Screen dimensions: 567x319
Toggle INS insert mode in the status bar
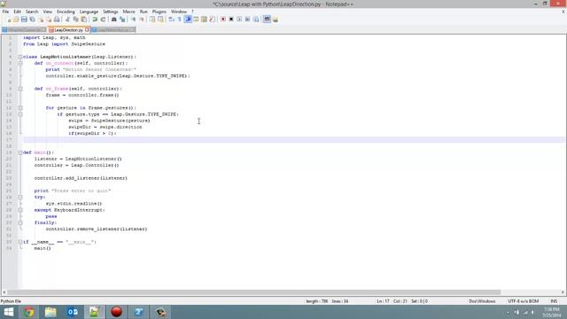click(x=554, y=301)
